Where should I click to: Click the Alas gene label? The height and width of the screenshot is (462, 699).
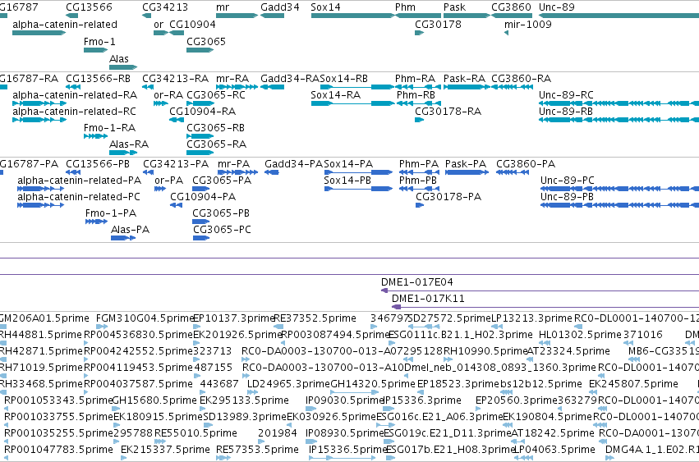(x=119, y=59)
